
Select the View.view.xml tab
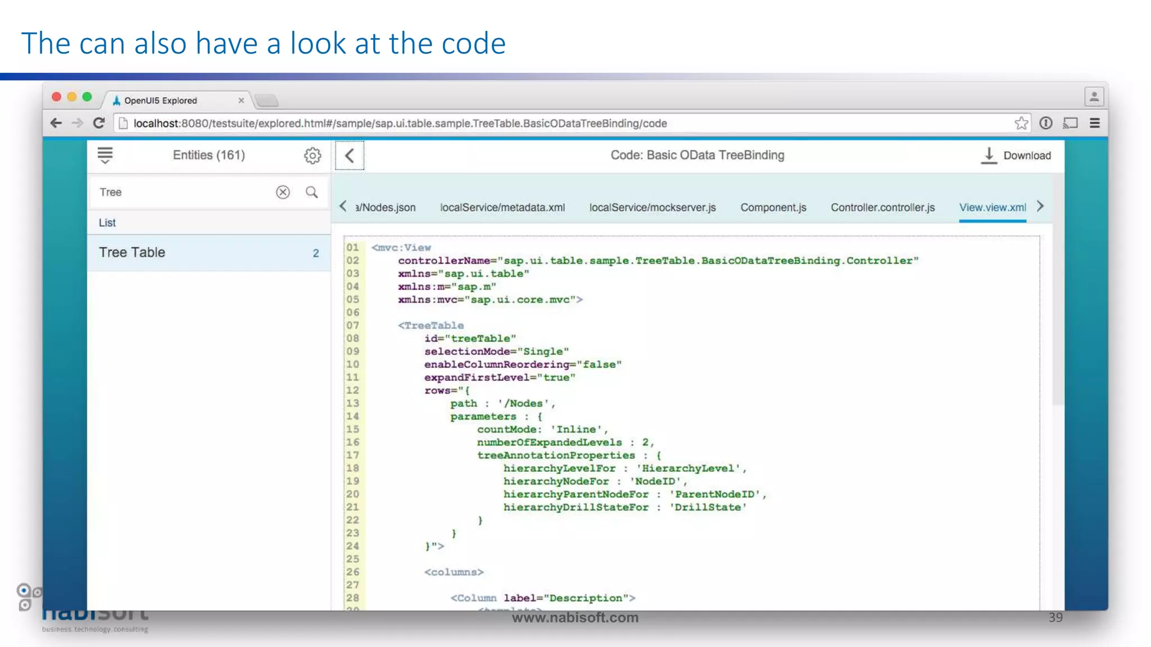(x=993, y=207)
